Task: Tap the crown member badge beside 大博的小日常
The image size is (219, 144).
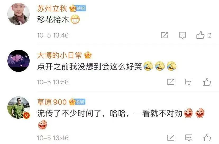Action: (88, 55)
